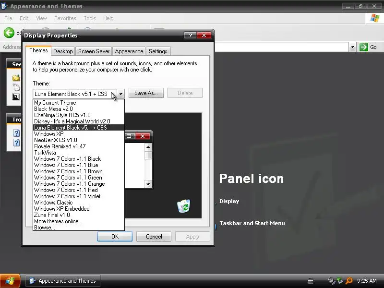Switch to the Themes tab
Screen dimensions: 384x288
click(x=38, y=50)
